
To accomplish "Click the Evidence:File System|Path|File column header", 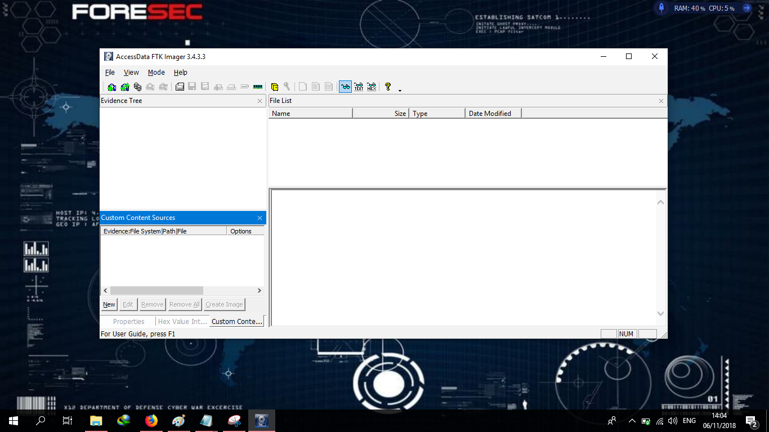I will [x=163, y=231].
